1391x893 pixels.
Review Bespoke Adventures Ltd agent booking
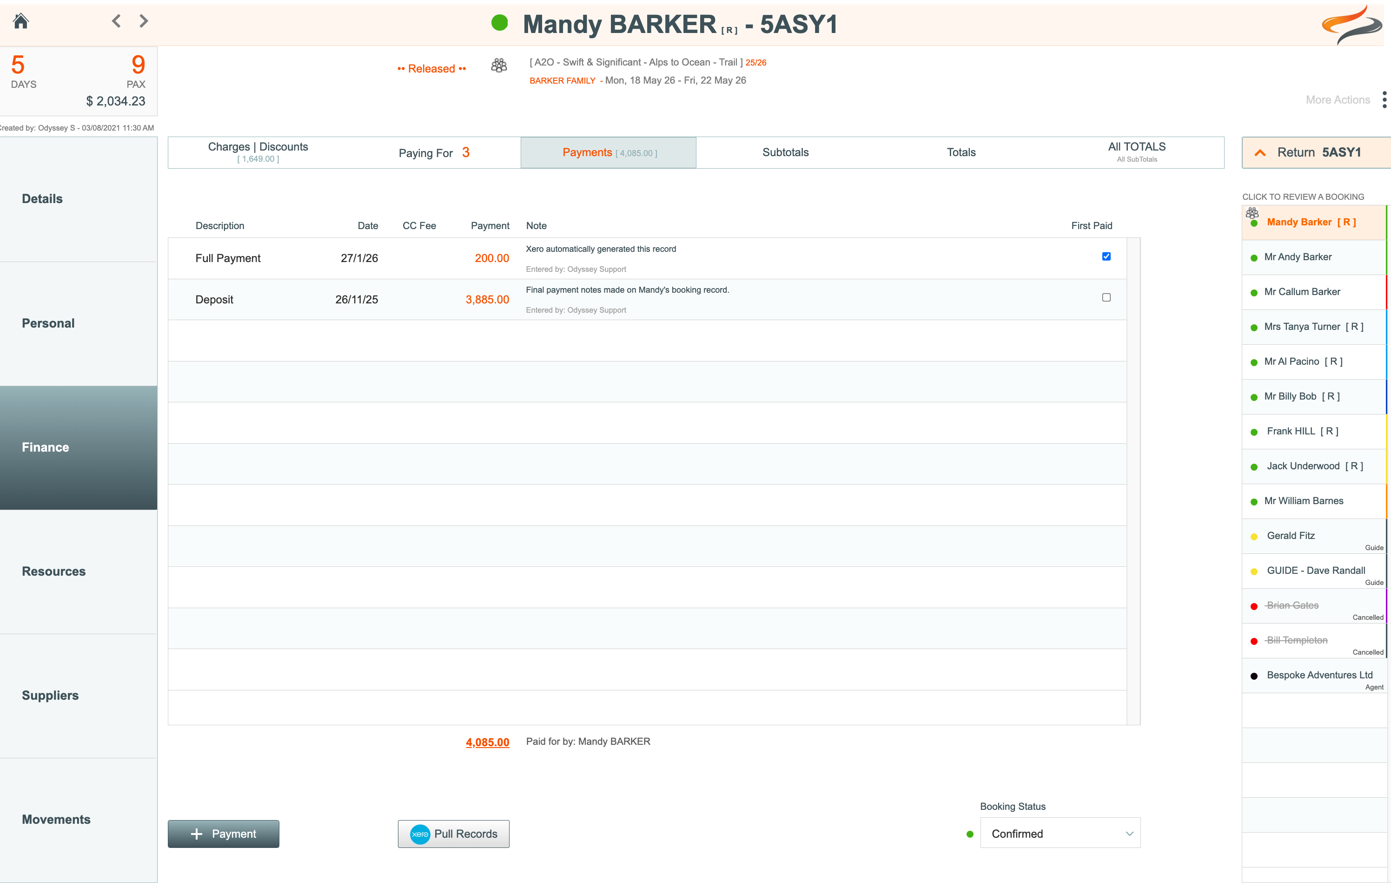(1314, 676)
